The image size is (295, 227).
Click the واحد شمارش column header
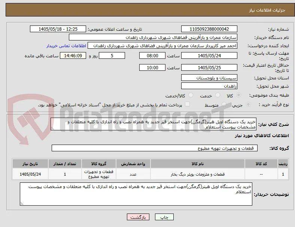[133, 164]
